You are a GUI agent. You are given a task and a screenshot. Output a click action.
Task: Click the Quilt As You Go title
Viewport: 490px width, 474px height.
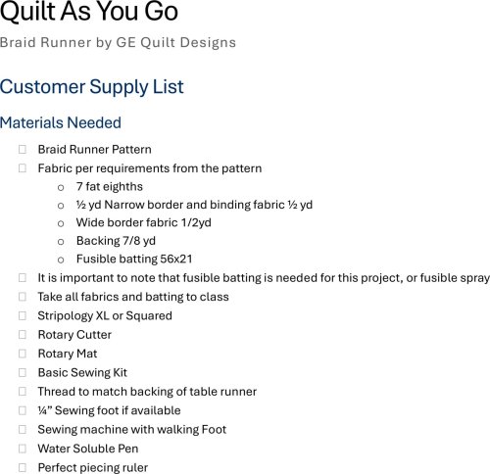pos(89,12)
